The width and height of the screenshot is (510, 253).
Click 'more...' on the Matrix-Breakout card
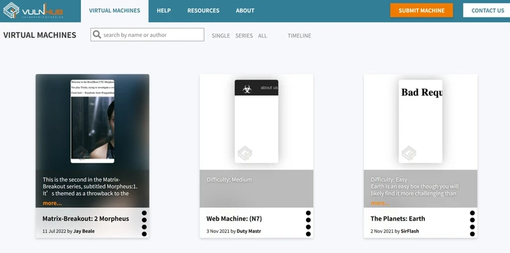(52, 203)
